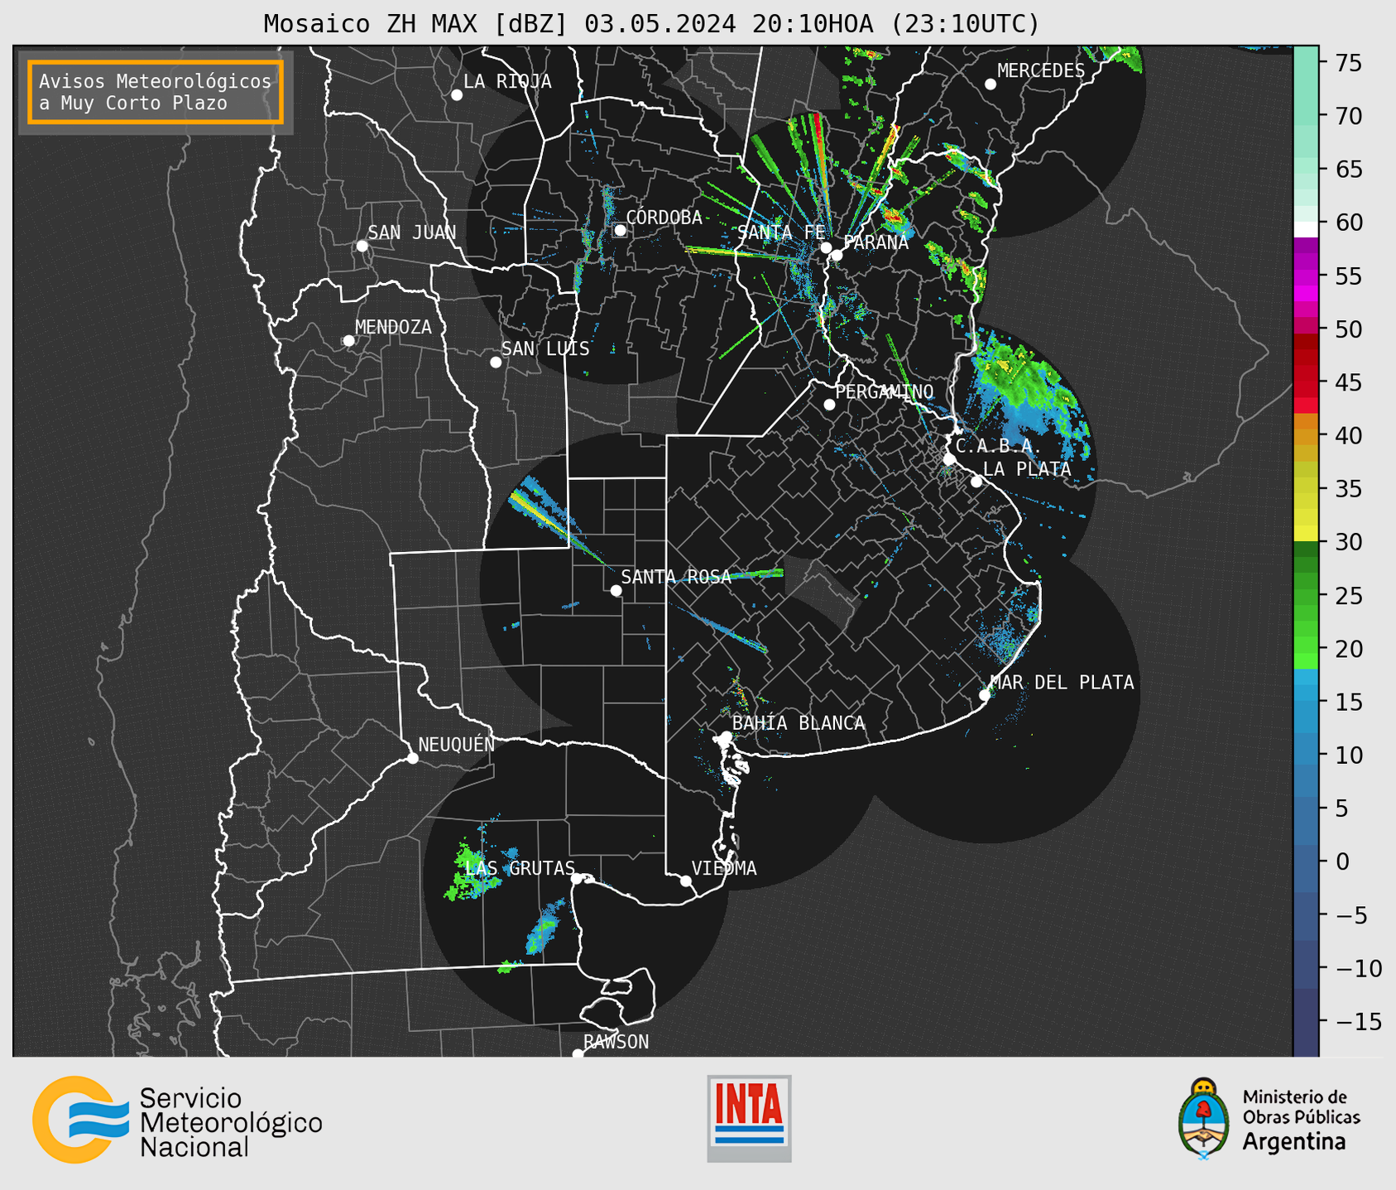
Task: Click the C.A.B.A. city marker dot
Action: (949, 459)
